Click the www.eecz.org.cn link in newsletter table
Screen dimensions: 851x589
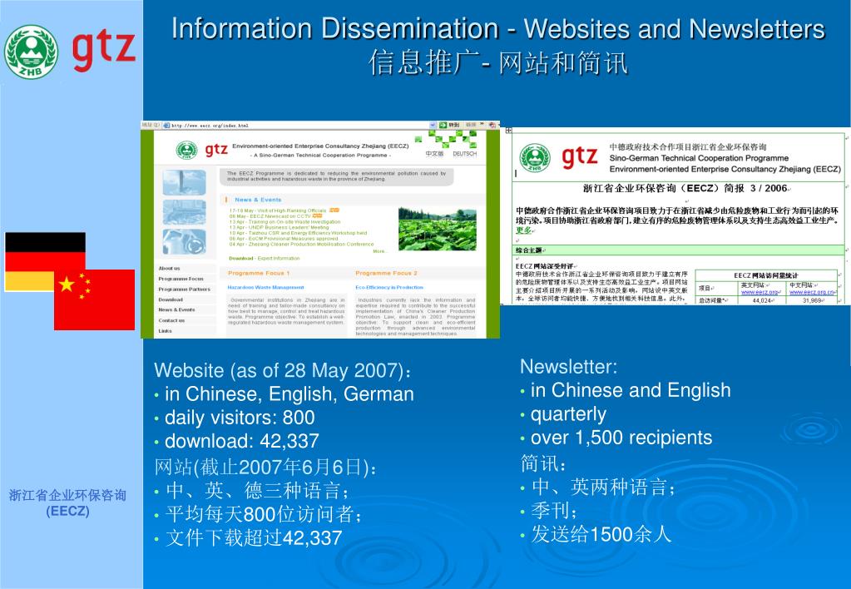tap(811, 292)
